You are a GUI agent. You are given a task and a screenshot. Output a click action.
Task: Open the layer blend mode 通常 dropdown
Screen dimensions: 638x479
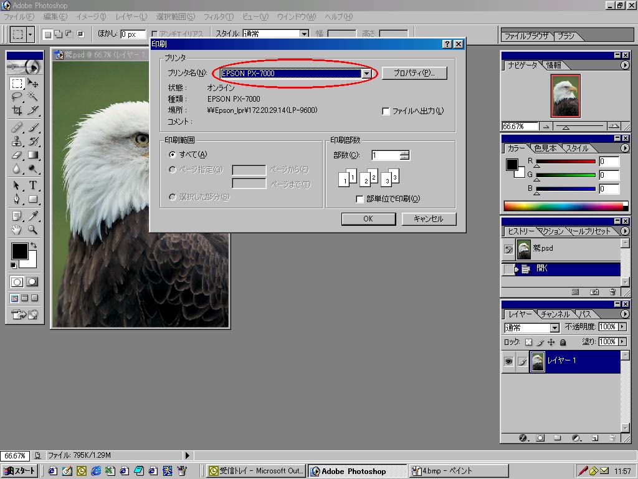554,328
